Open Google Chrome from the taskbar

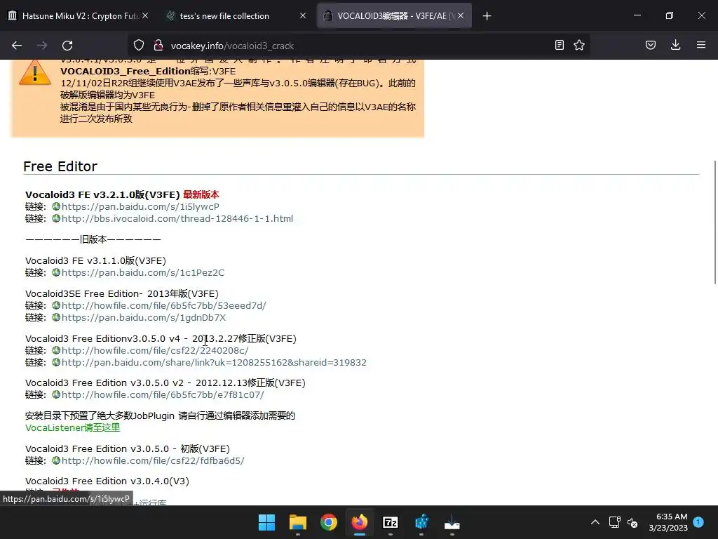click(x=328, y=522)
